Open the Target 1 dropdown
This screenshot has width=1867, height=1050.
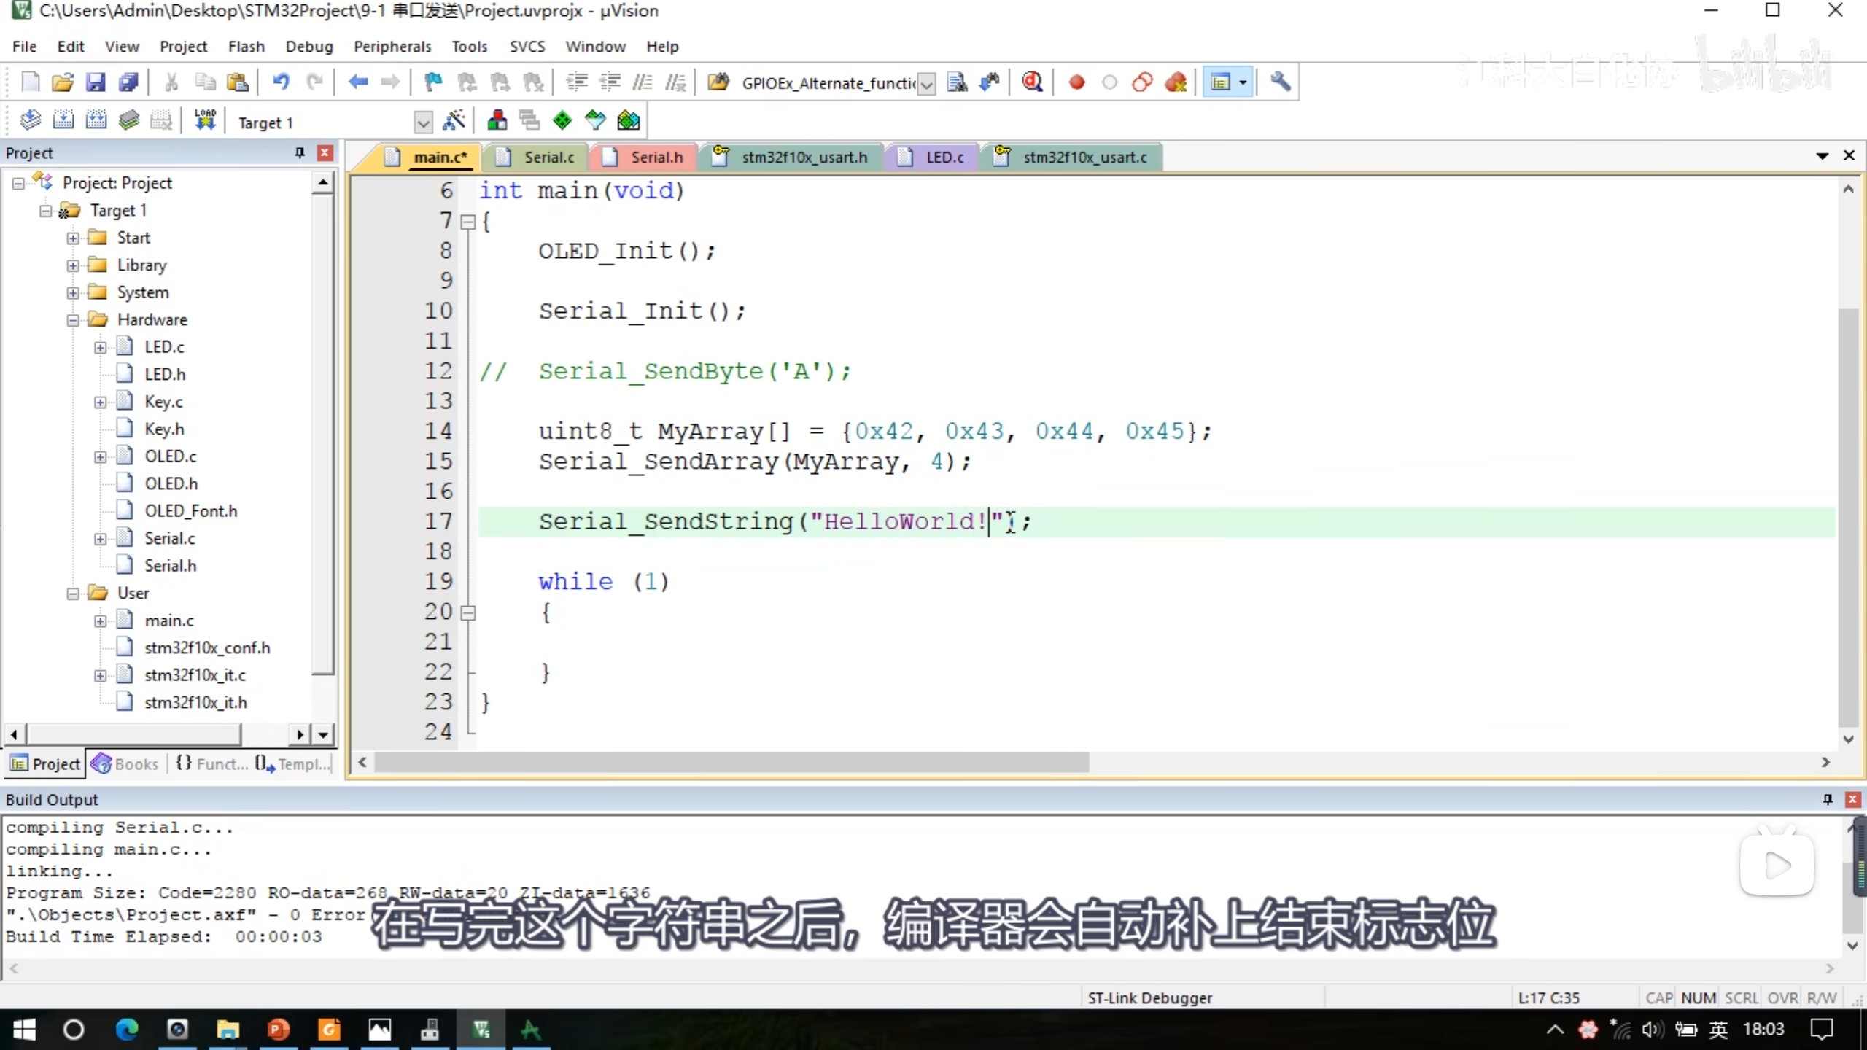pos(423,122)
